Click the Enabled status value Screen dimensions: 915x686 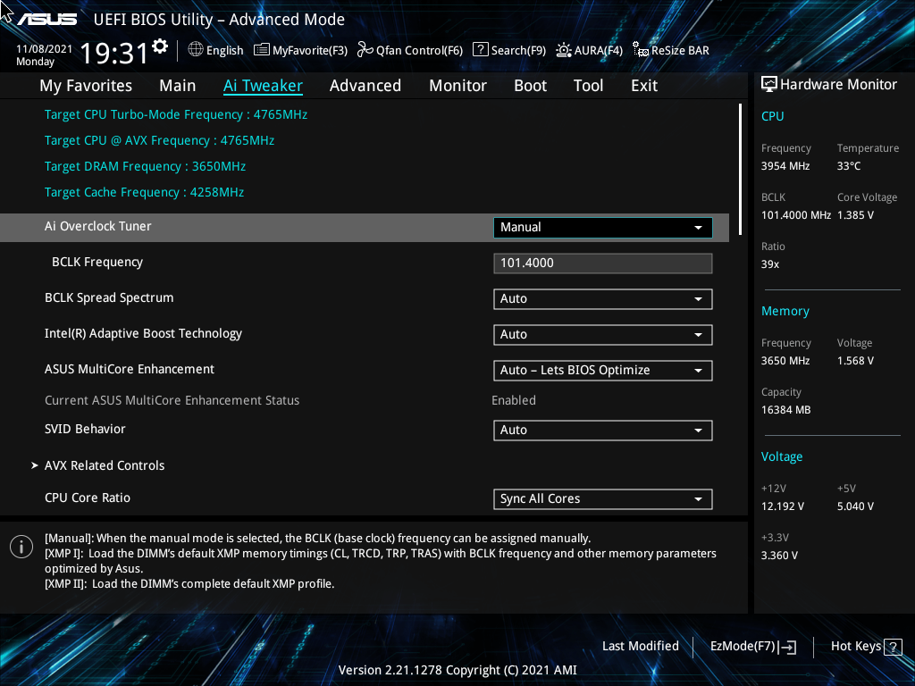tap(514, 401)
